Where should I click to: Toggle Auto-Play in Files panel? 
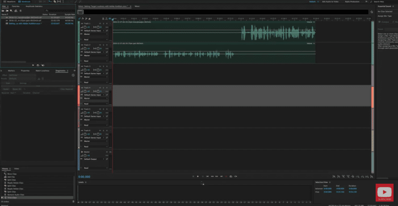click(42, 65)
